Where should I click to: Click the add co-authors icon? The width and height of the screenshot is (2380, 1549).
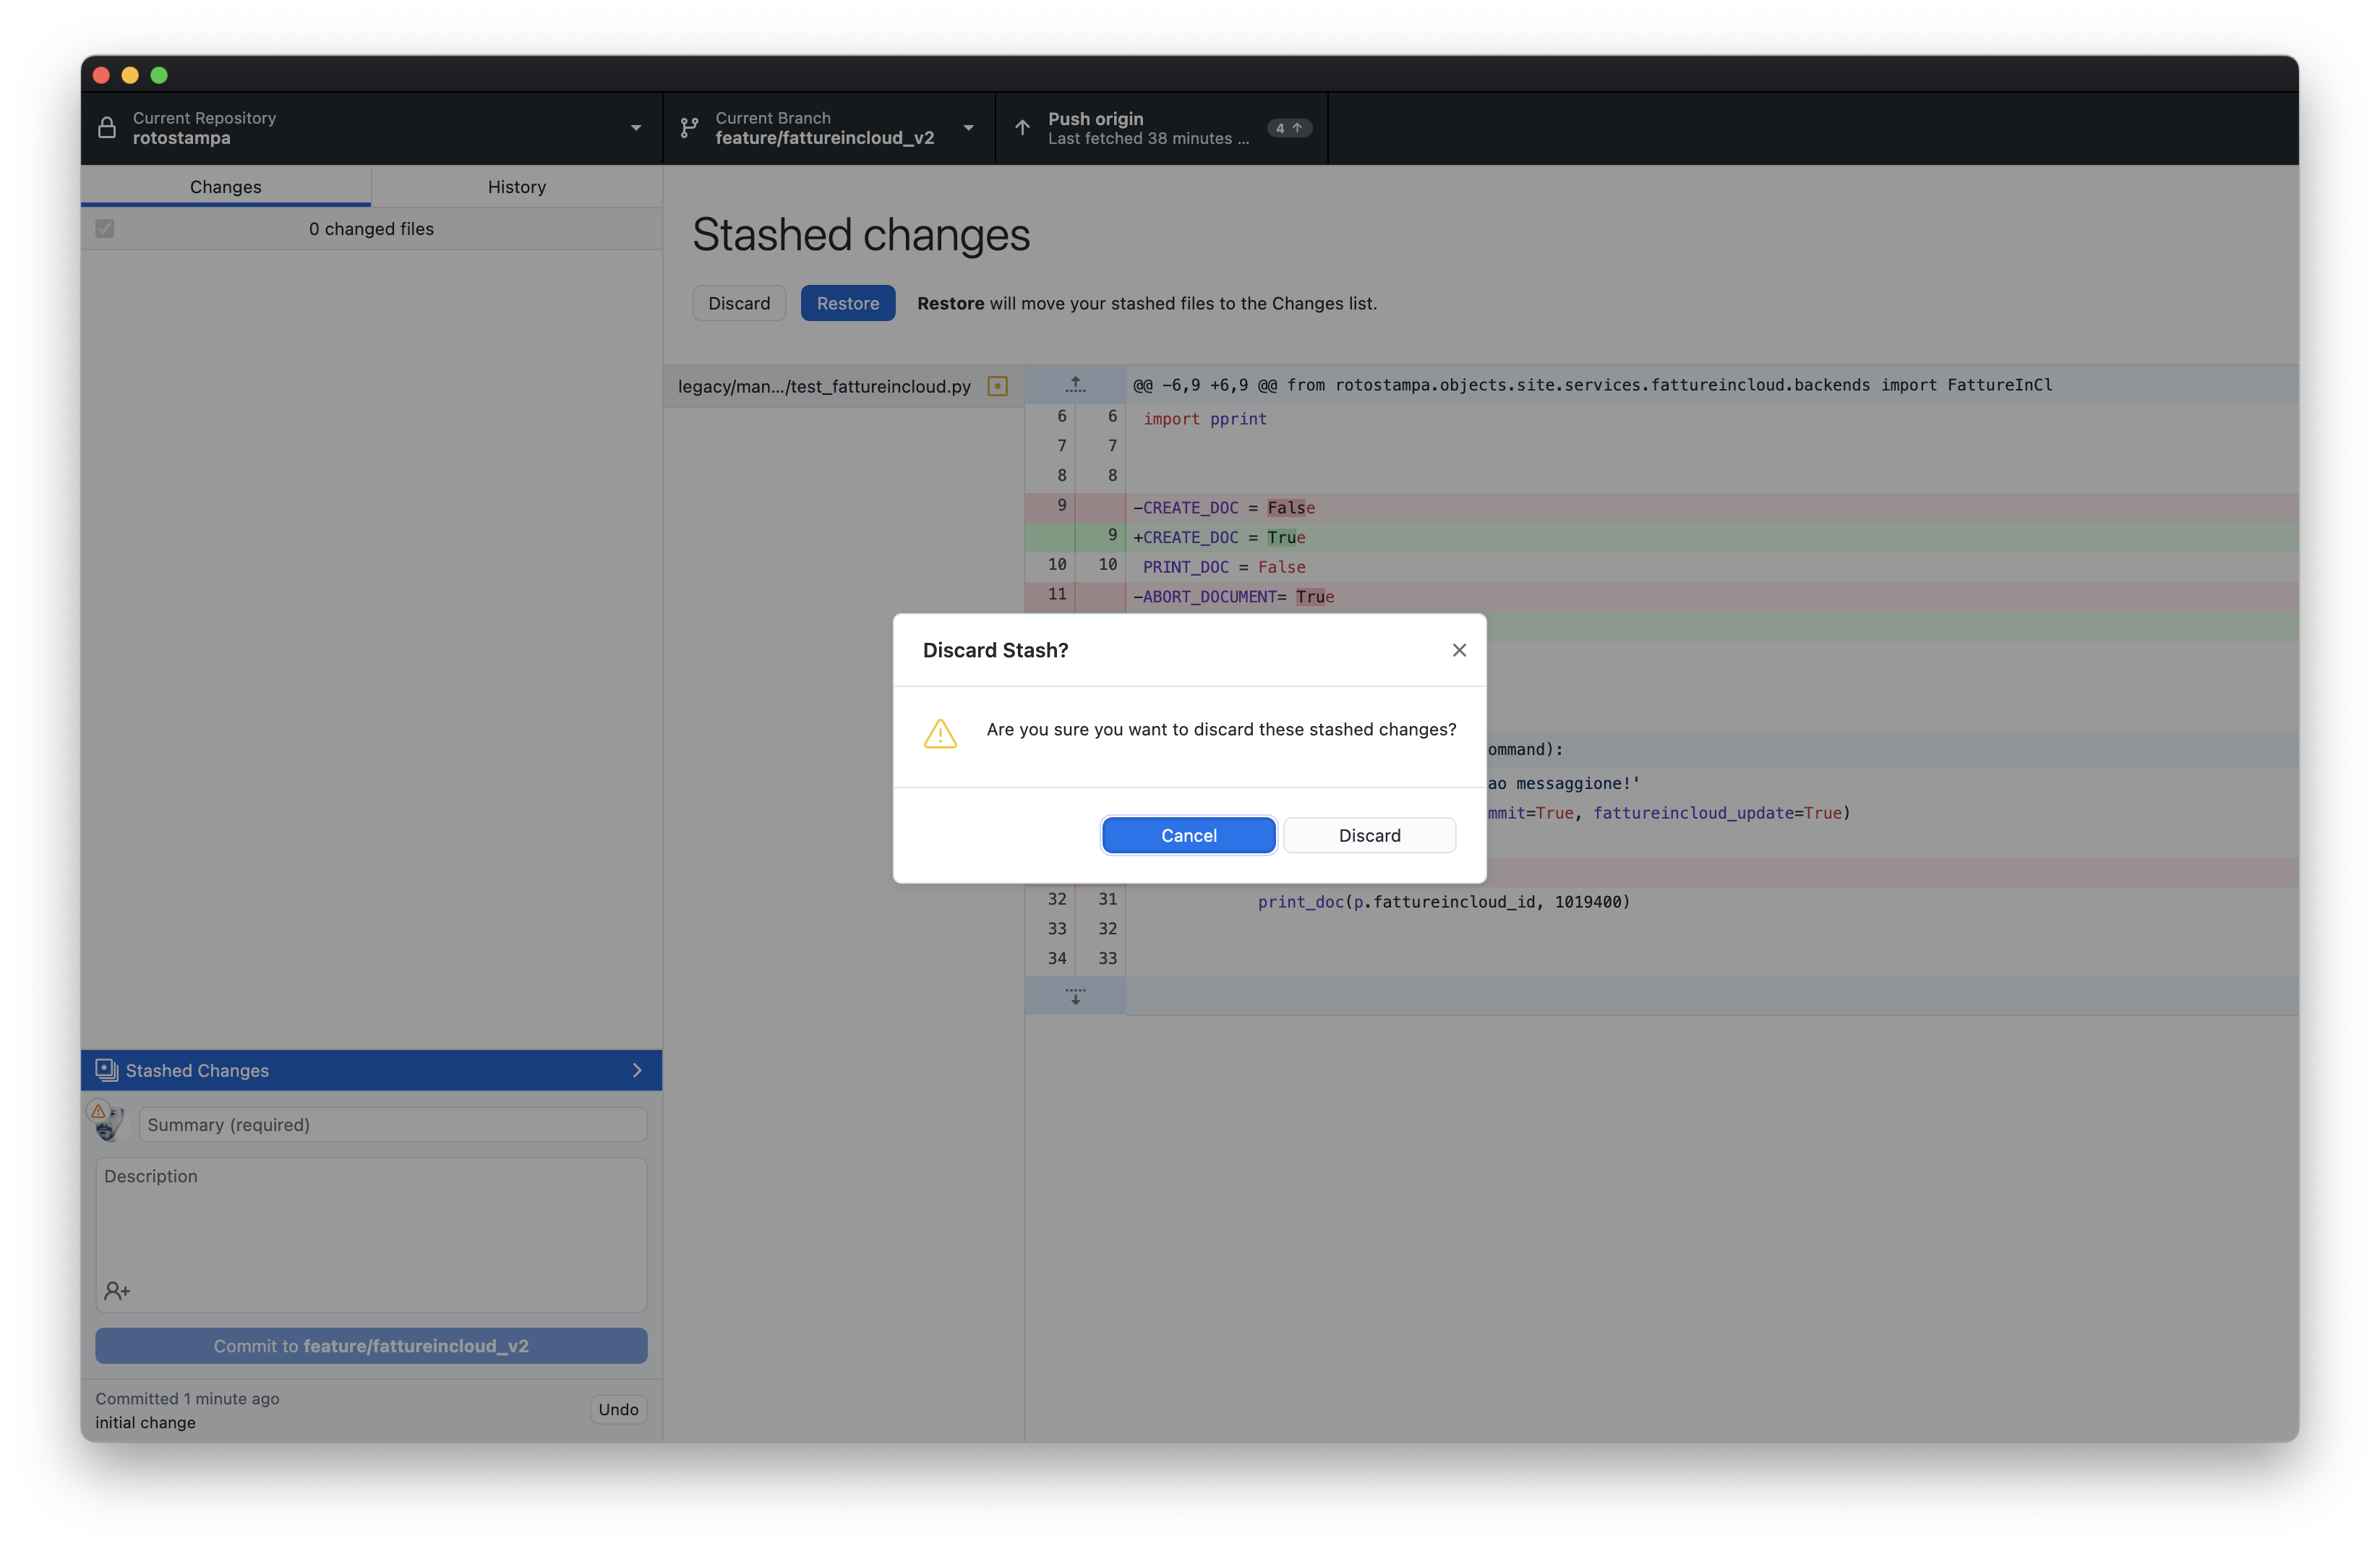117,1291
